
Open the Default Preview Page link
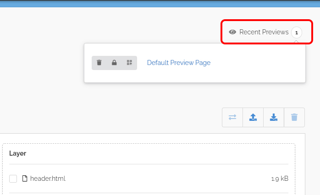pos(179,63)
